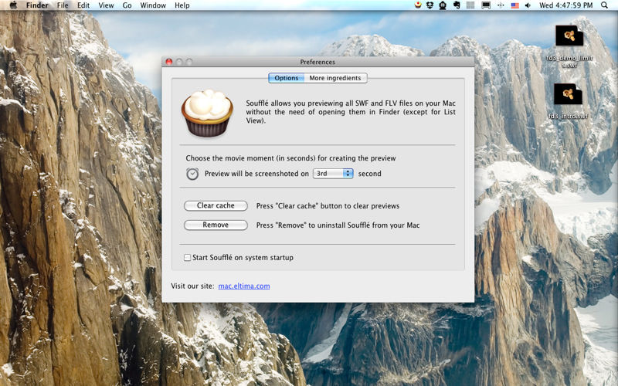Click the menu bar clock Wed 4:47:59 PM
The width and height of the screenshot is (618, 386).
(566, 5)
